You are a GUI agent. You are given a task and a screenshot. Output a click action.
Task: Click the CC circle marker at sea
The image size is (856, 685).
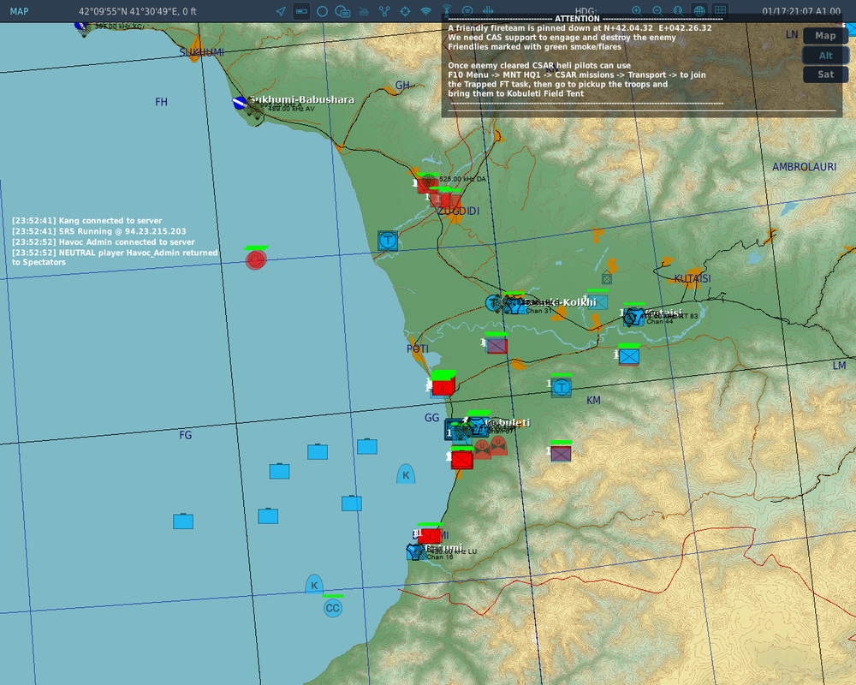(x=332, y=608)
